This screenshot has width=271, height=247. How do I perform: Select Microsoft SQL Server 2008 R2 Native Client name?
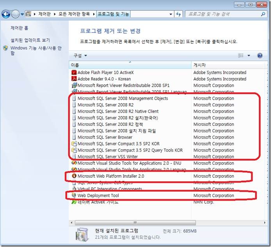click(118, 111)
